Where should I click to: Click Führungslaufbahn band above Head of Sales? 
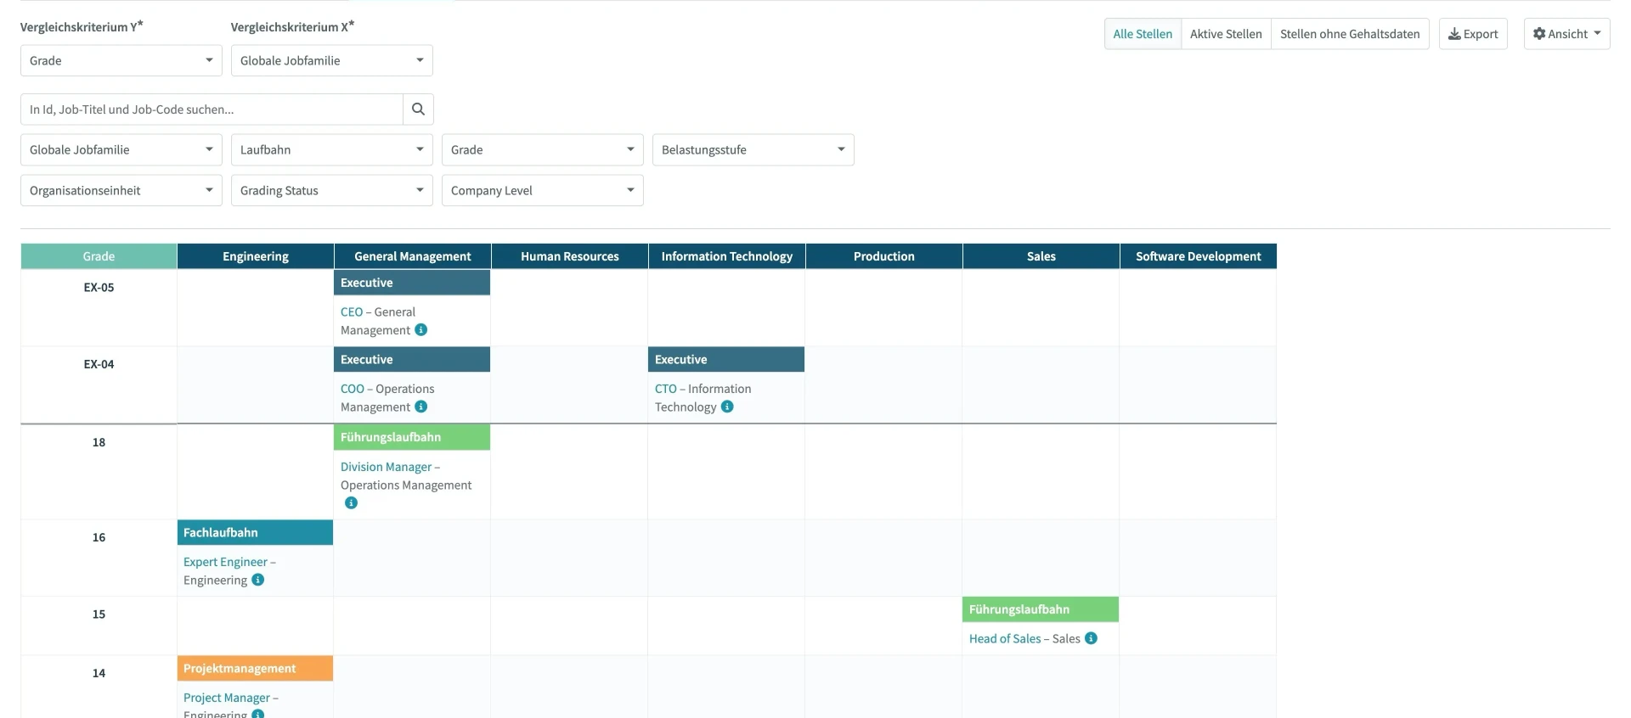point(1041,609)
